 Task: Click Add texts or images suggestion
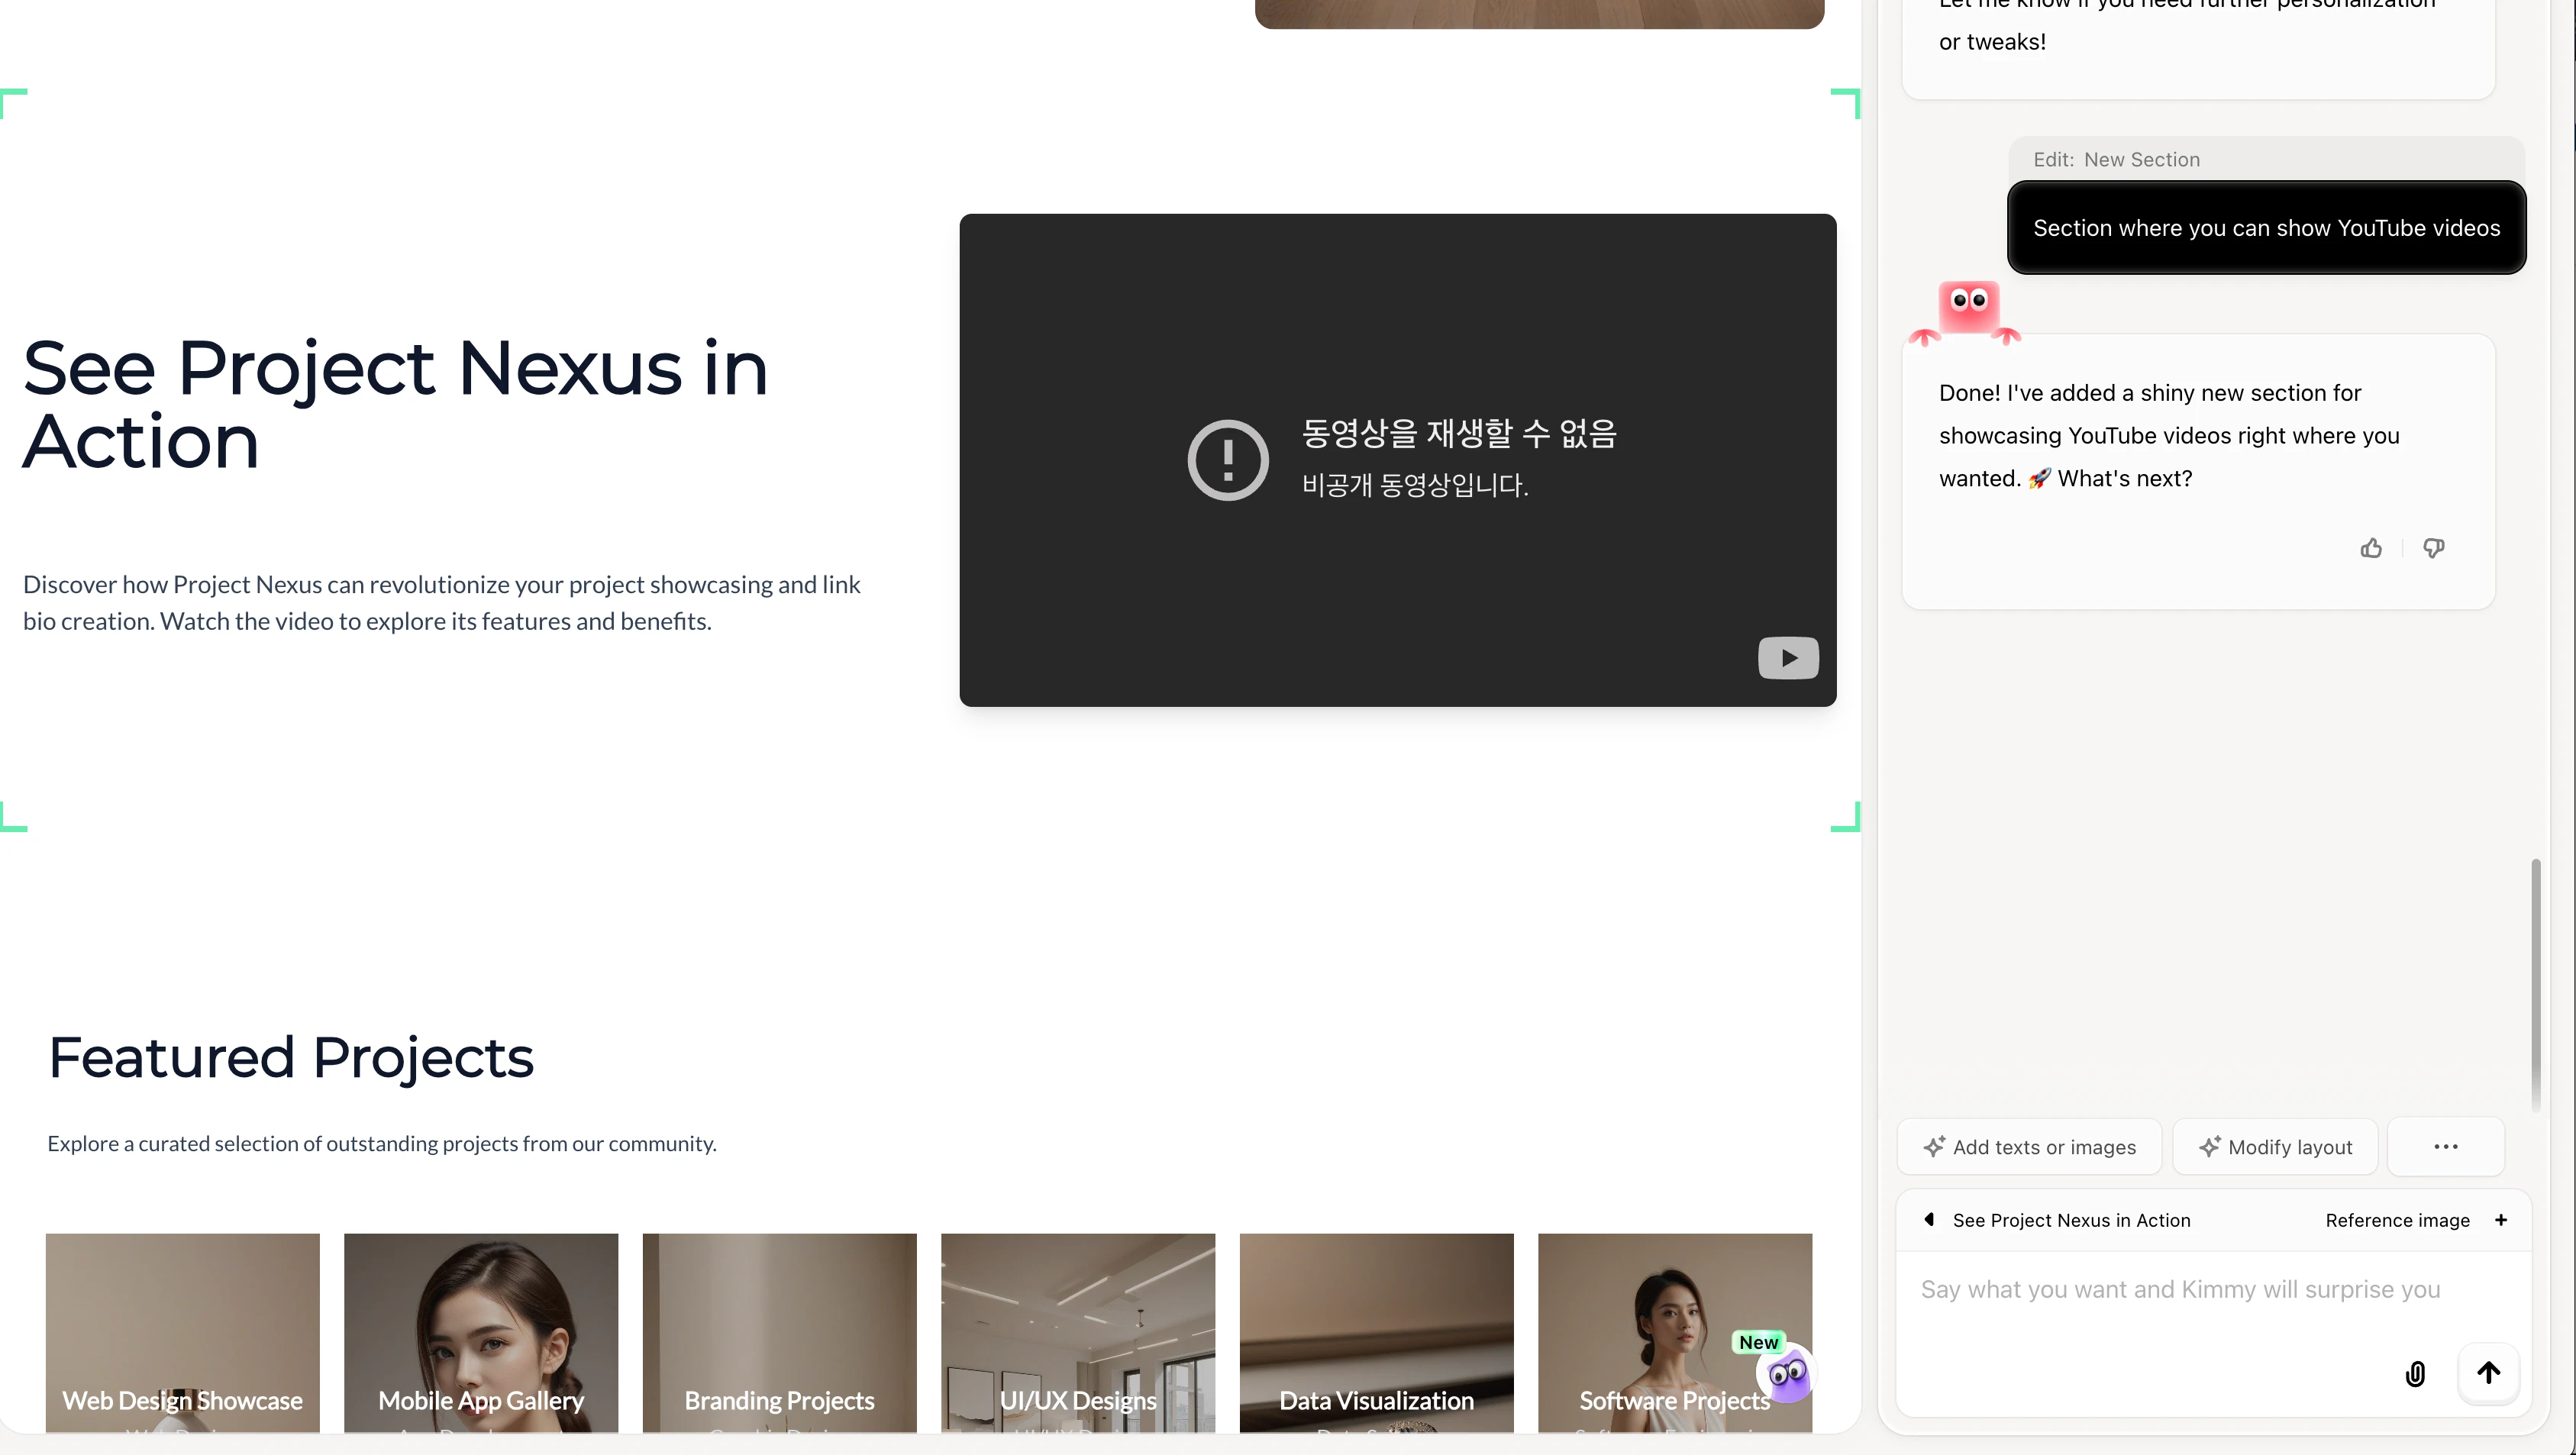click(x=2030, y=1147)
